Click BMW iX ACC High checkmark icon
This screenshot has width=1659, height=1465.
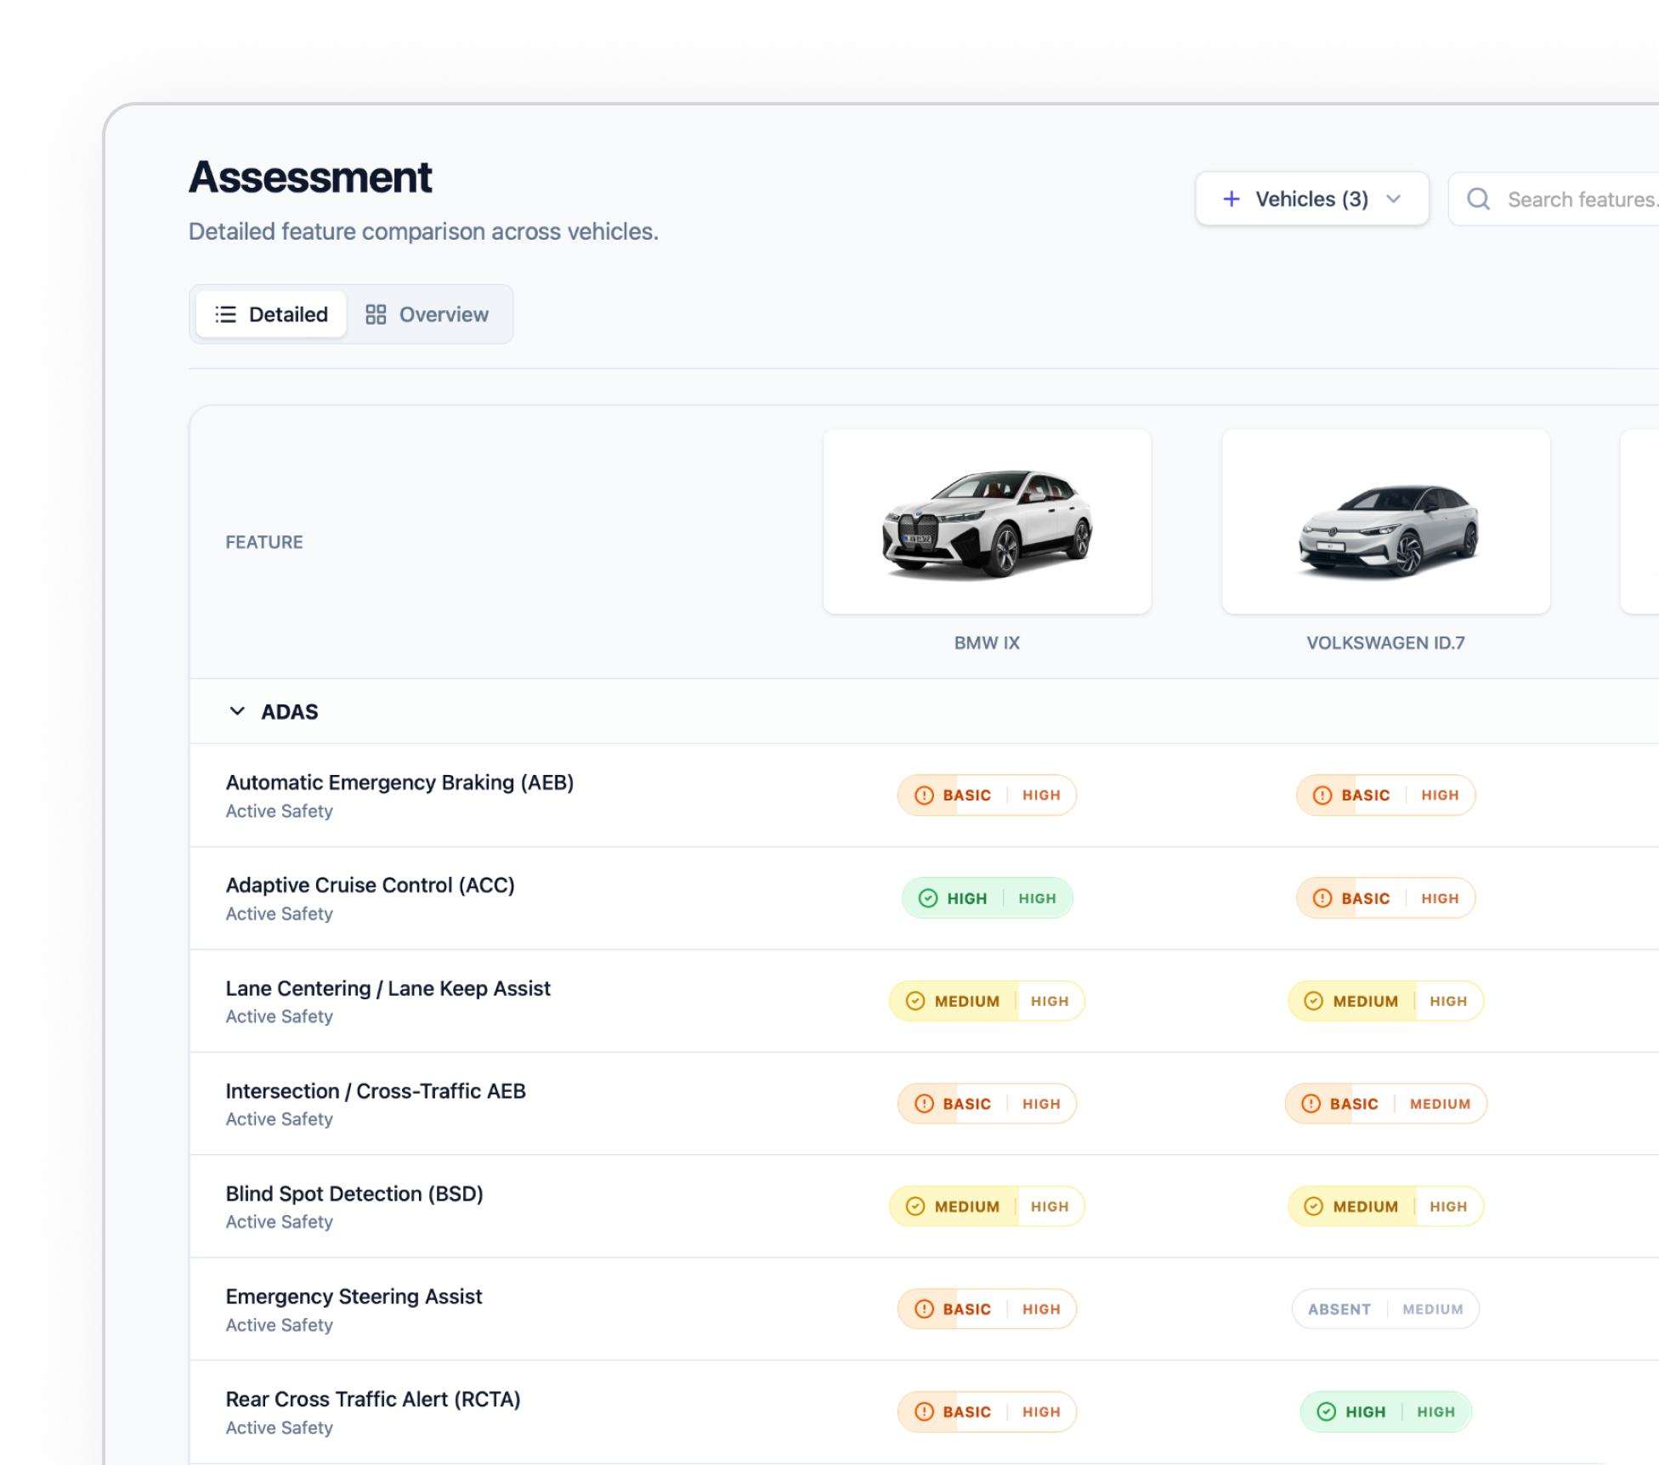(928, 898)
